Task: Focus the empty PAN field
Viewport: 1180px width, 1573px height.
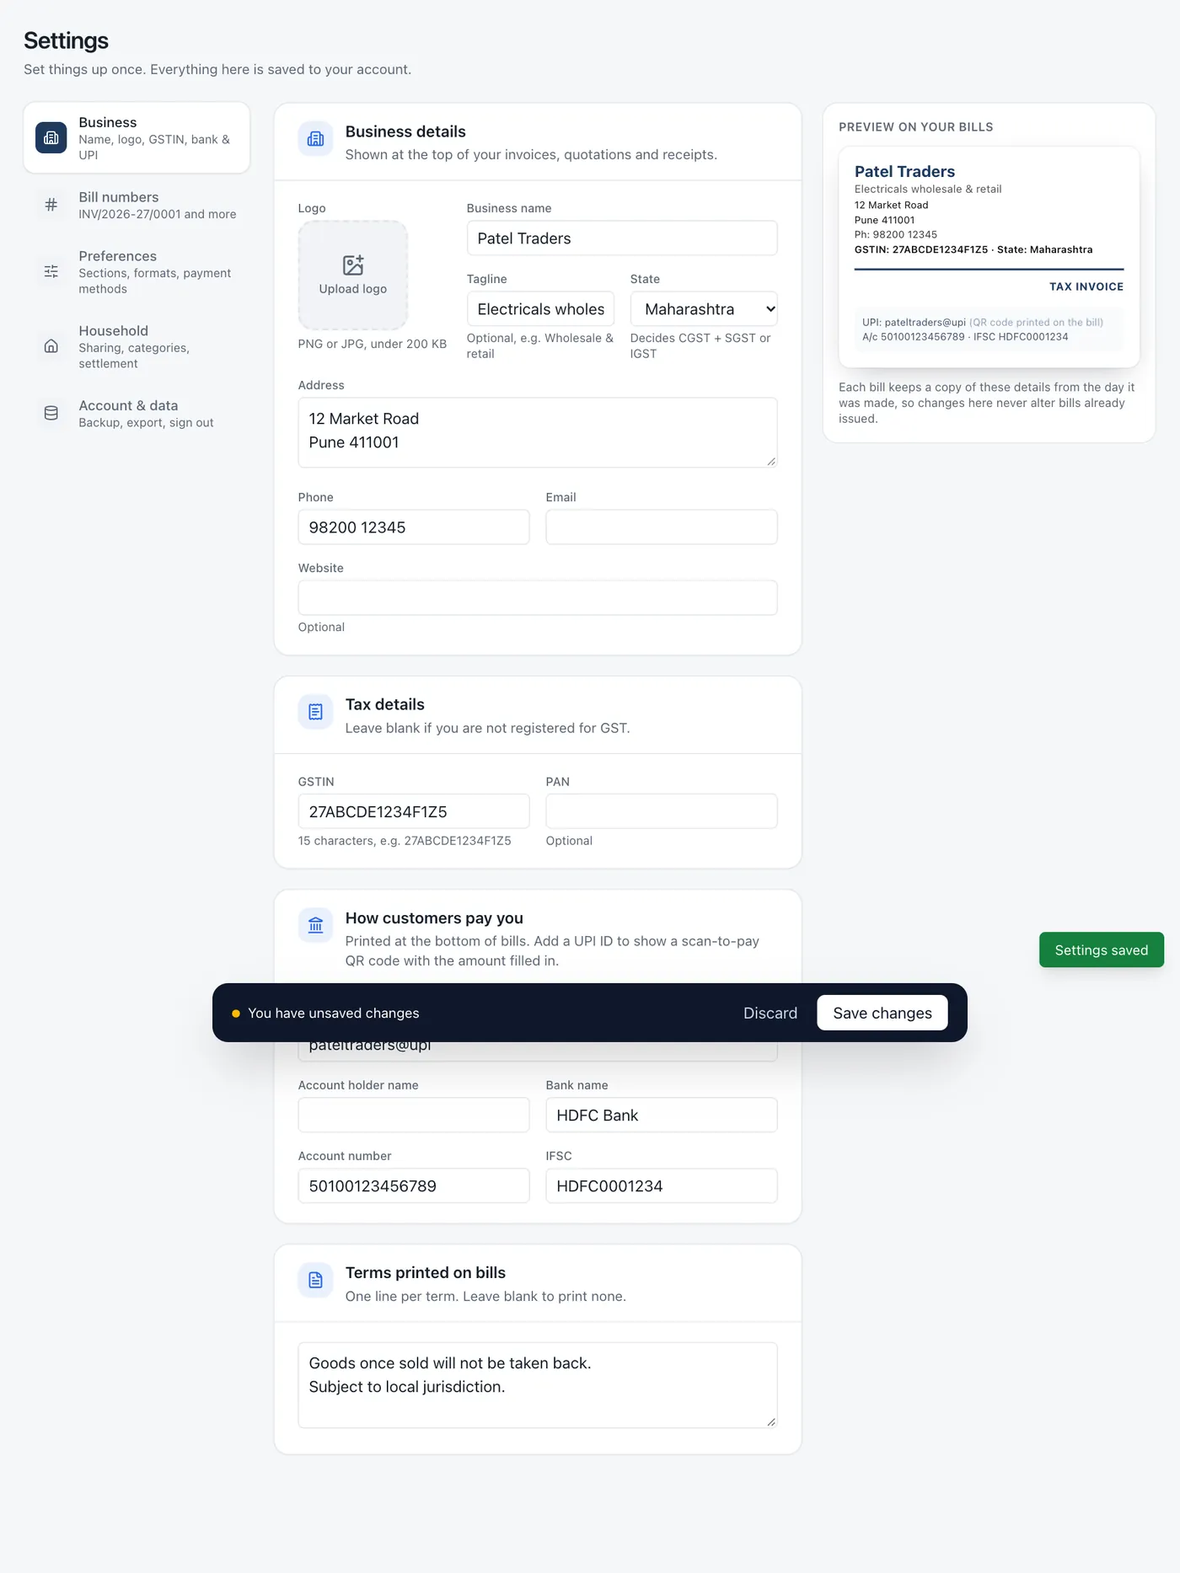Action: 662,811
